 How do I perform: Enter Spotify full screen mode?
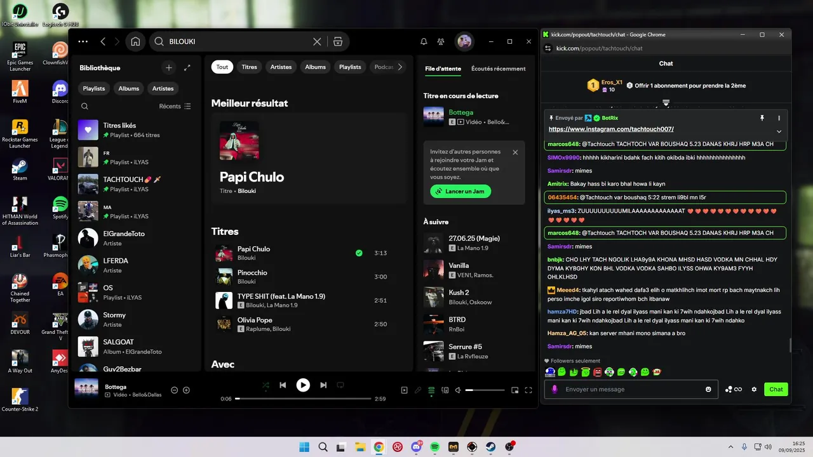click(x=528, y=390)
